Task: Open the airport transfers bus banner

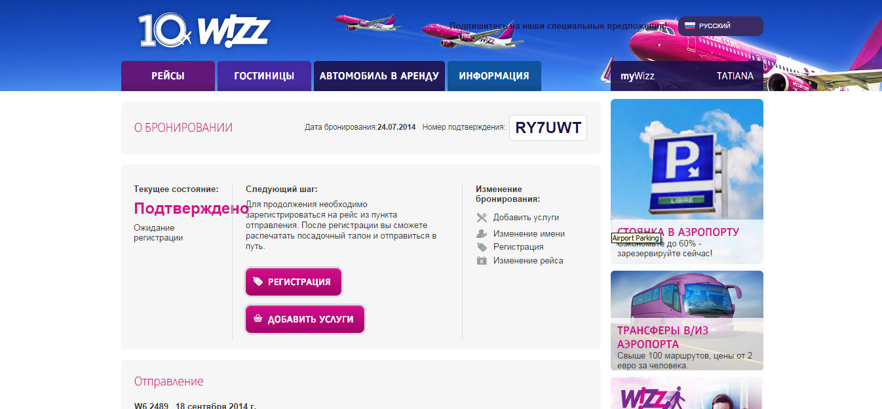Action: pos(687,321)
